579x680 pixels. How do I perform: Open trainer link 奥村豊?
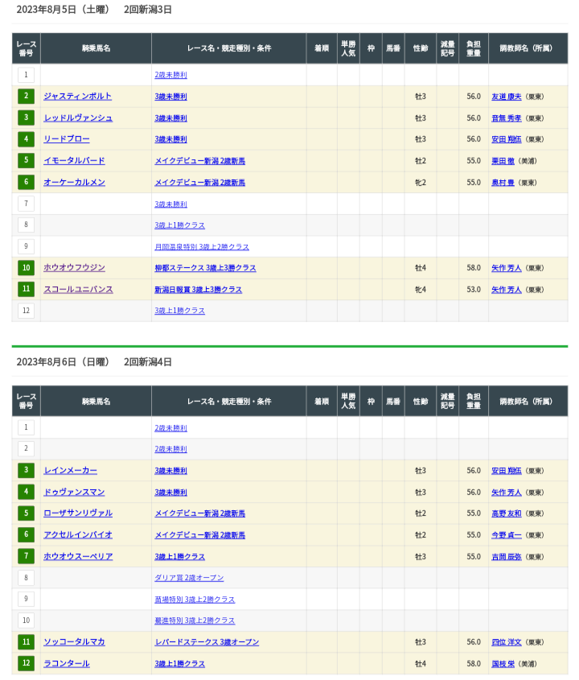pyautogui.click(x=503, y=183)
